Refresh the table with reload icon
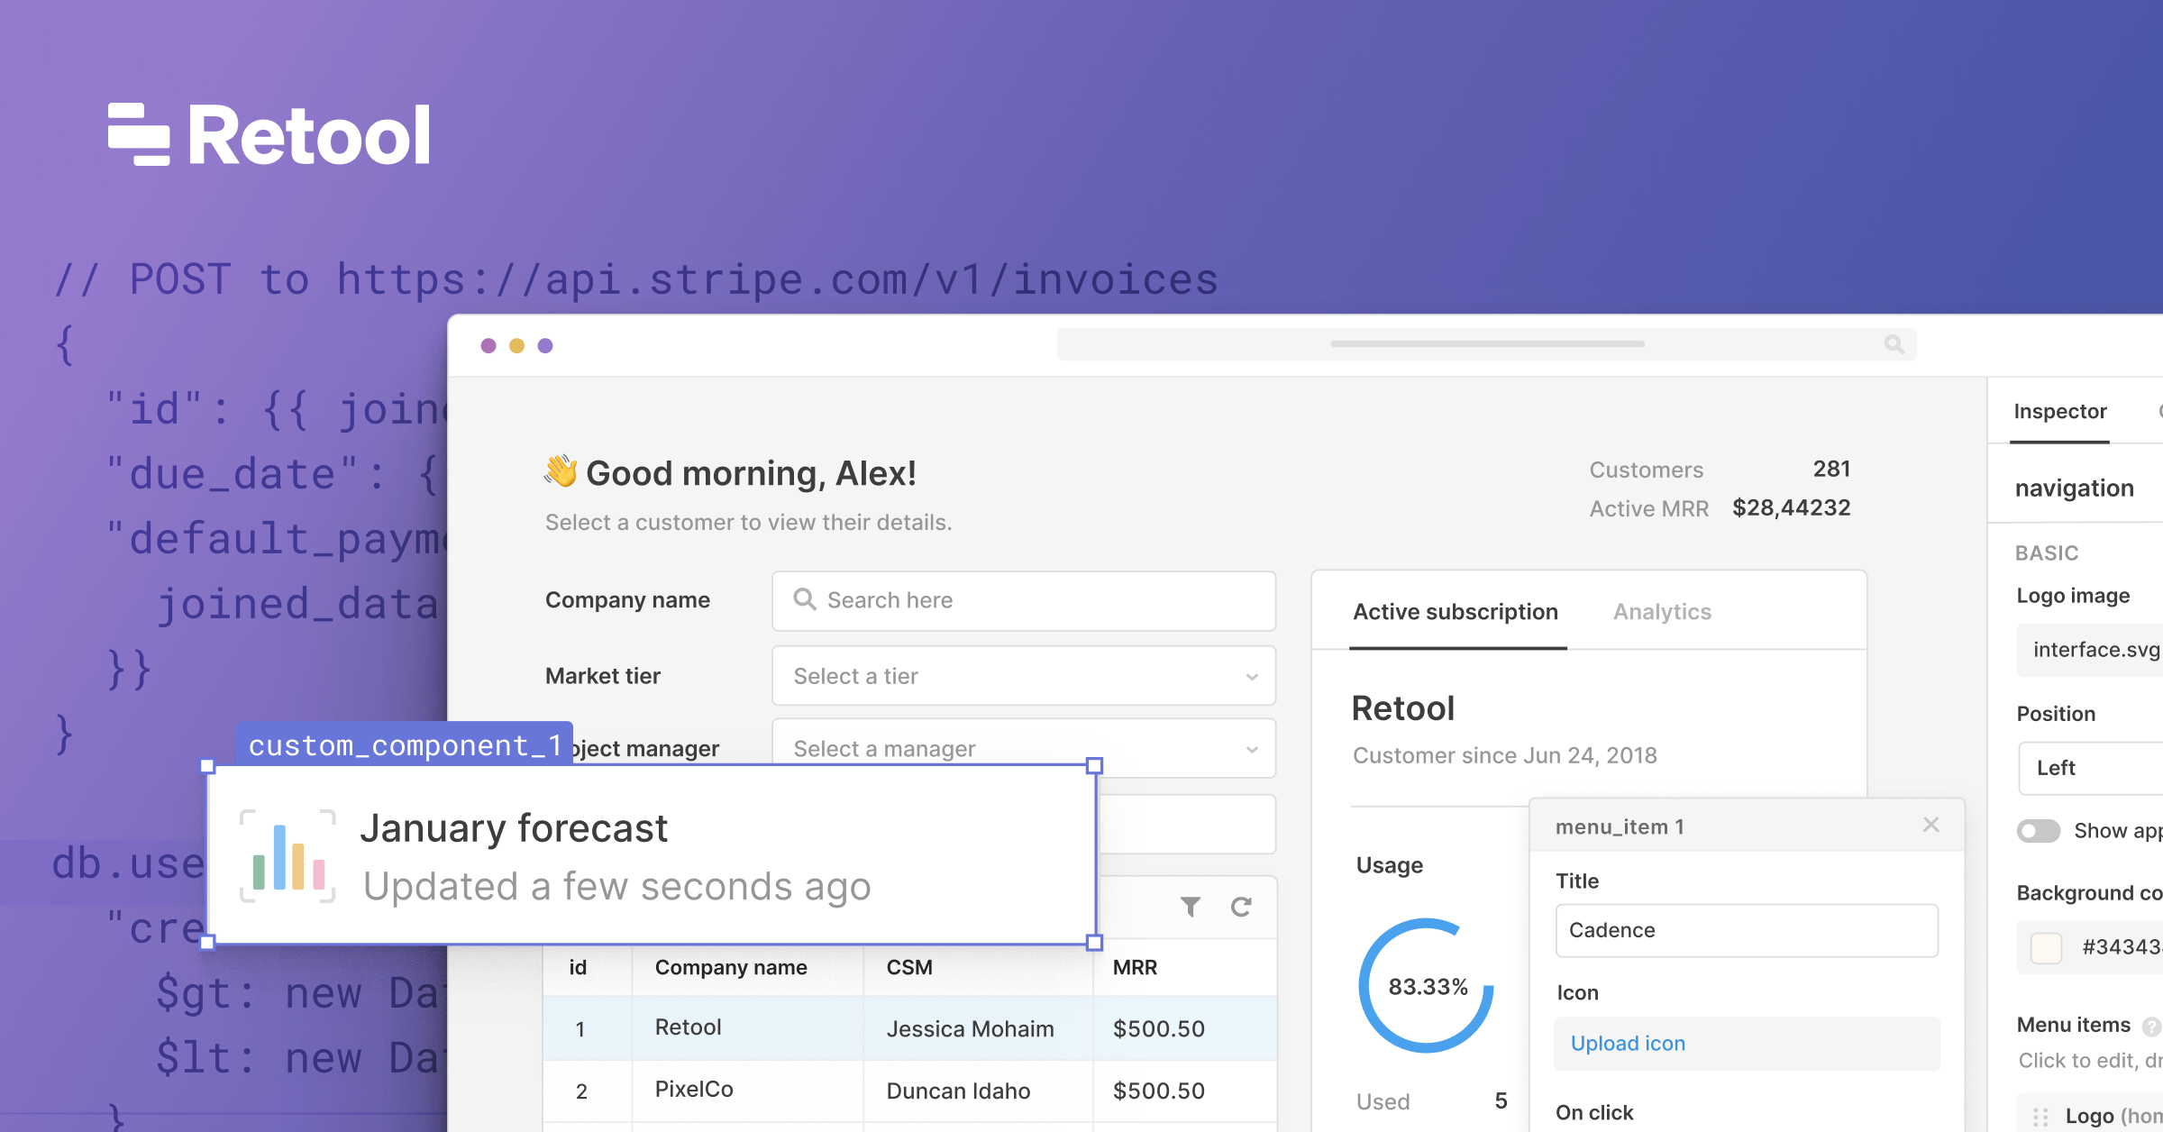 [1241, 907]
